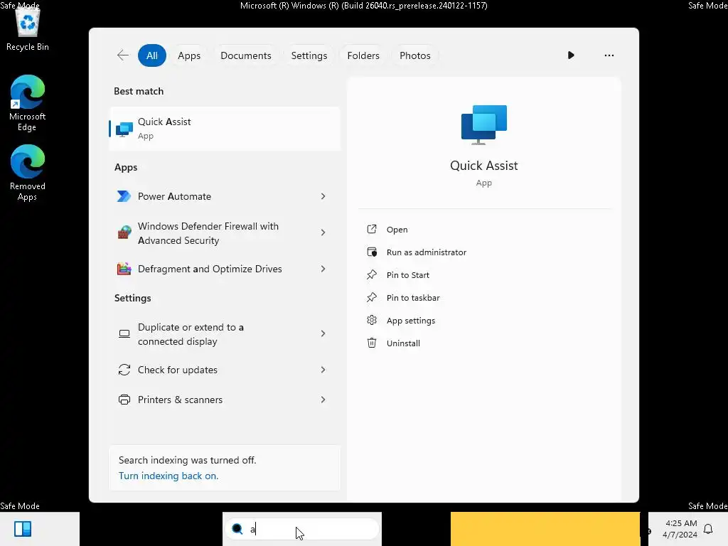Viewport: 728px width, 546px height.
Task: Click the Printers & scanners printer icon
Action: point(124,400)
